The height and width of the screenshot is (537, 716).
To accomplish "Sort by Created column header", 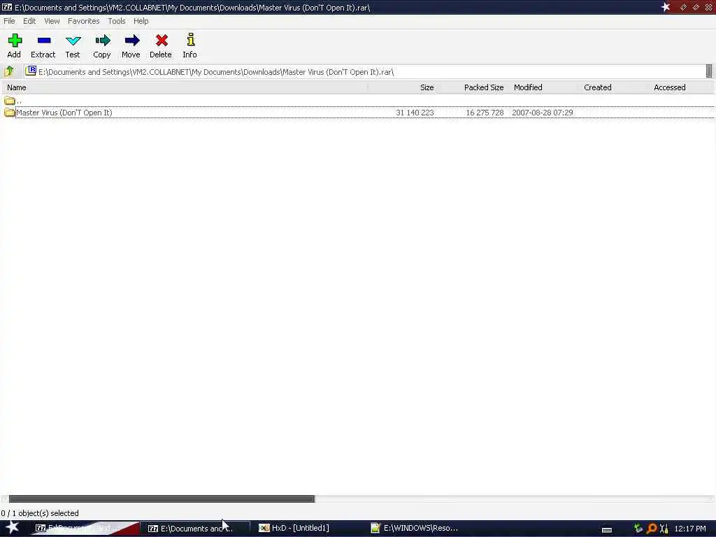I will (613, 87).
